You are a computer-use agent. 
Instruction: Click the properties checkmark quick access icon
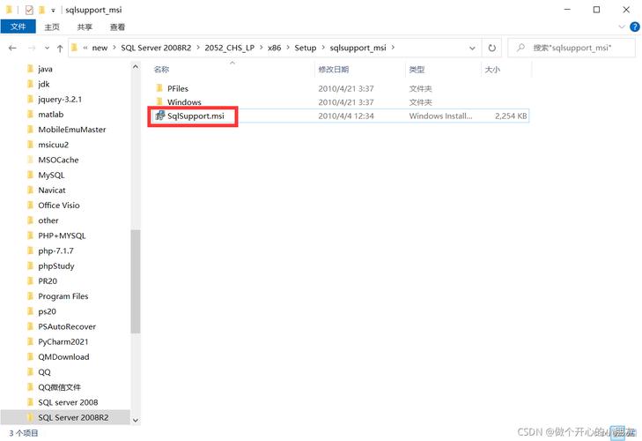tap(29, 10)
